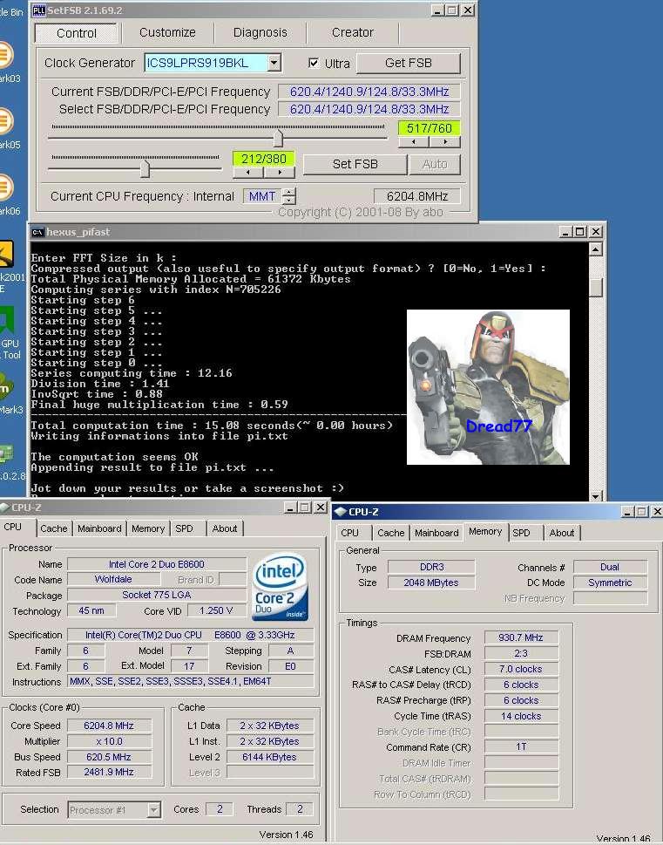Click the memory Size 2048 MBytes value
The height and width of the screenshot is (845, 663).
(431, 583)
